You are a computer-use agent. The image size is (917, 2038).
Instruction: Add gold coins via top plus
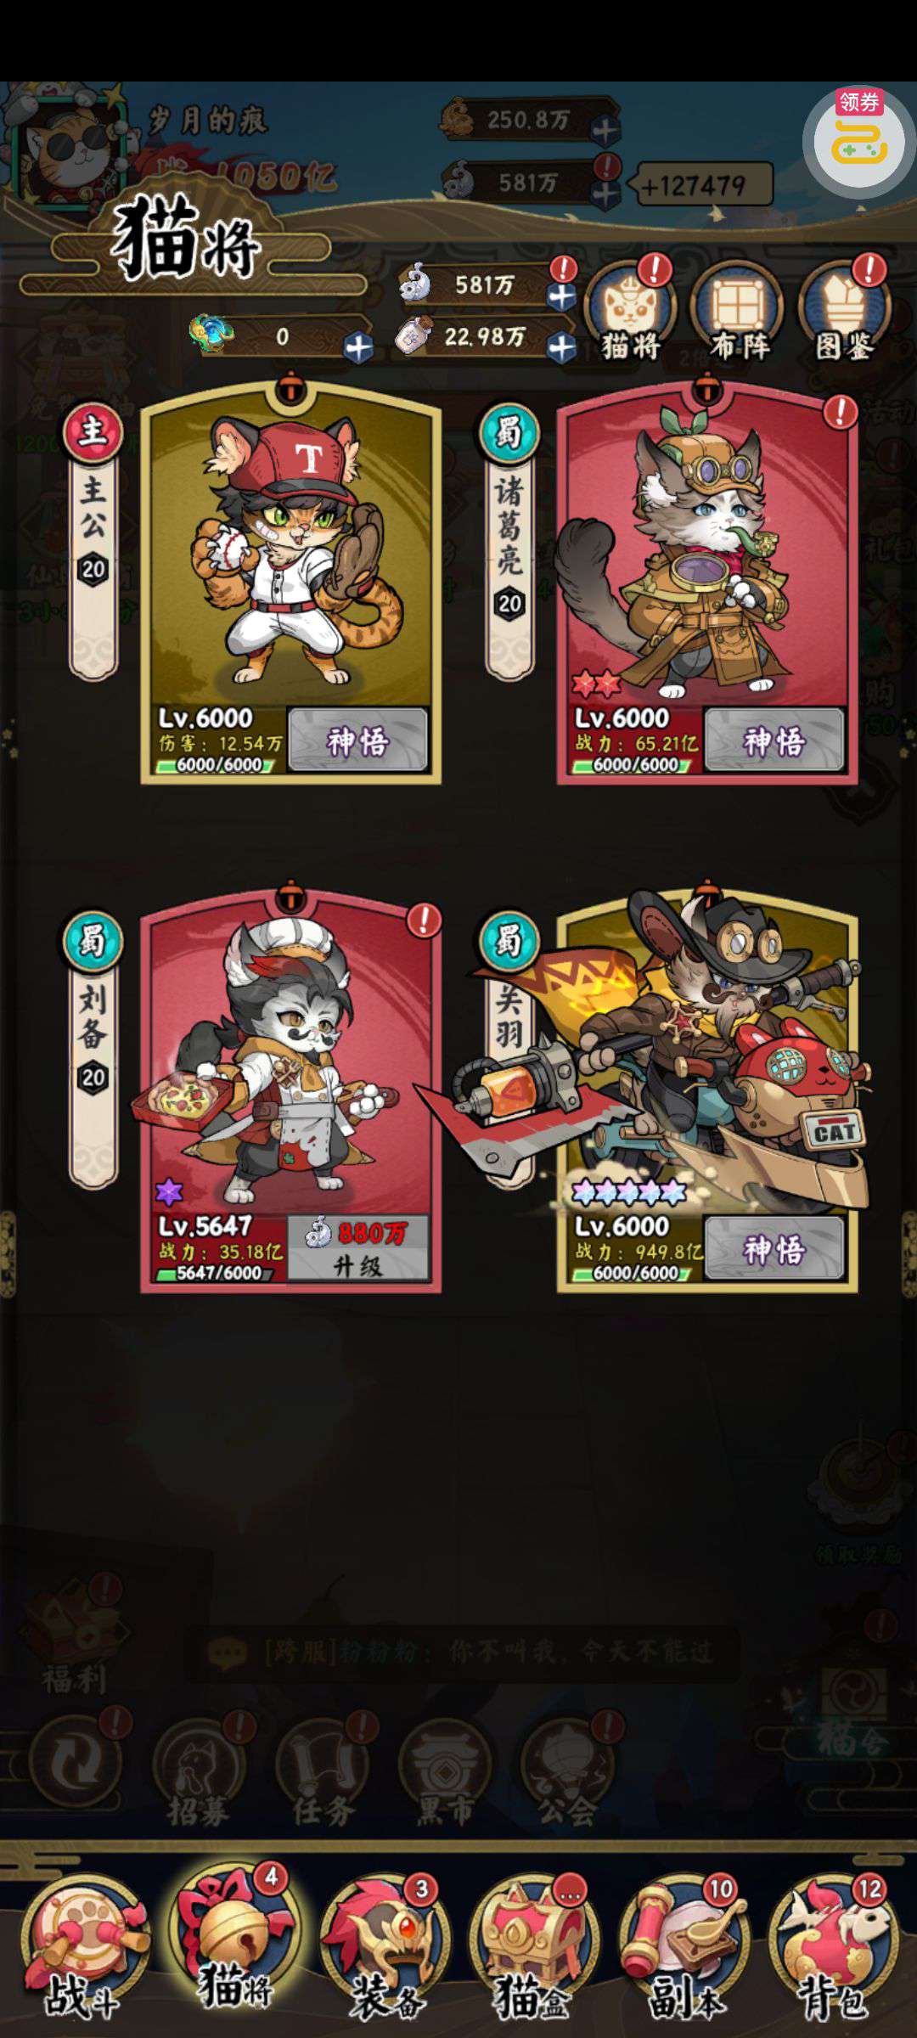pyautogui.click(x=605, y=131)
